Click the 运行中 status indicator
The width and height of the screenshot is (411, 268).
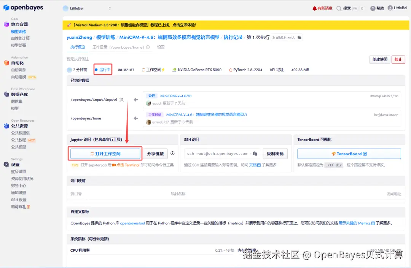[103, 70]
